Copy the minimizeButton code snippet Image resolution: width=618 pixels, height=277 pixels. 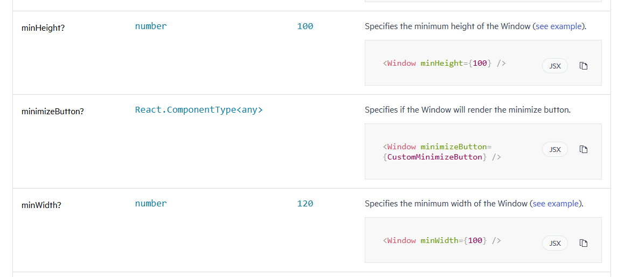tap(583, 149)
